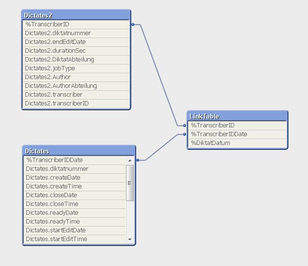Image resolution: width=308 pixels, height=266 pixels.
Task: Select Dictates.startEditTime field
Action: point(75,239)
